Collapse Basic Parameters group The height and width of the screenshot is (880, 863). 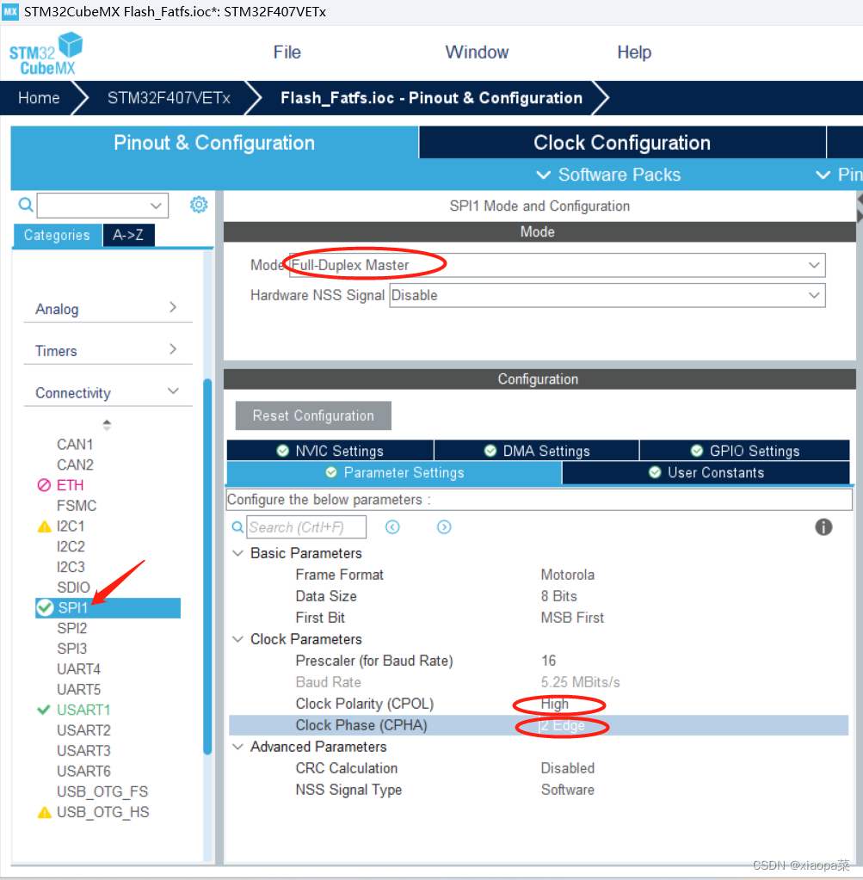[x=238, y=553]
